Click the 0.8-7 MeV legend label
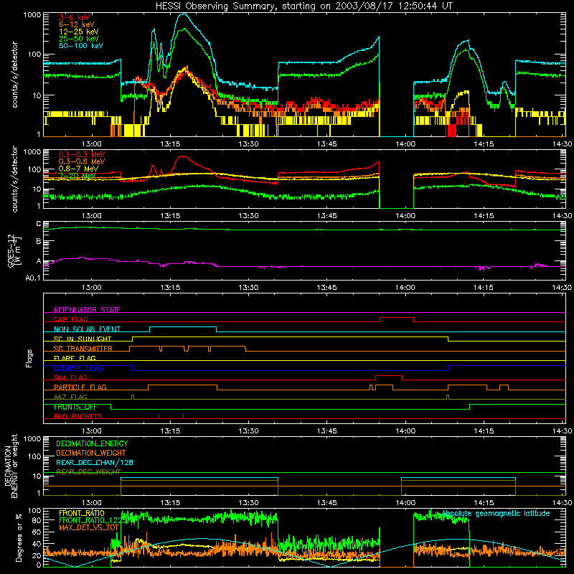Viewport: 574px width, 574px height. click(x=78, y=169)
